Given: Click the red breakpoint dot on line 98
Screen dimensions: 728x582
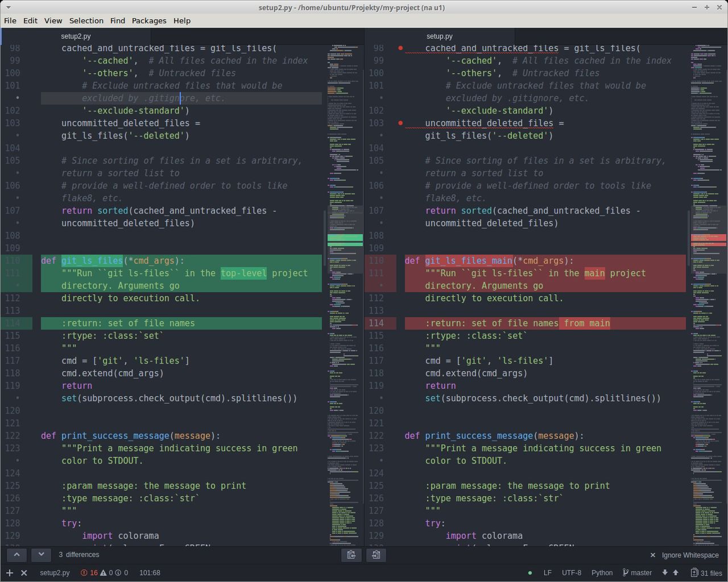Looking at the screenshot, I should (400, 48).
